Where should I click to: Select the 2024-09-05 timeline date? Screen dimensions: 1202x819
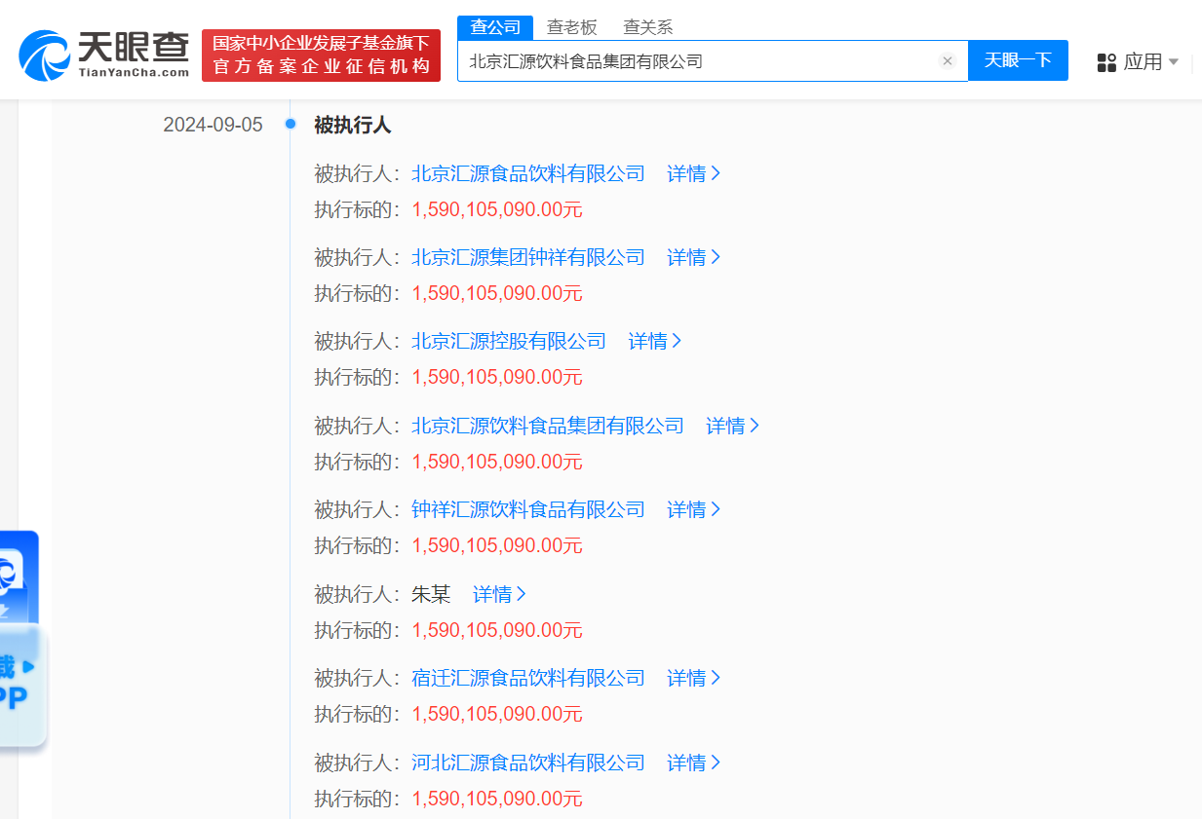tap(213, 126)
